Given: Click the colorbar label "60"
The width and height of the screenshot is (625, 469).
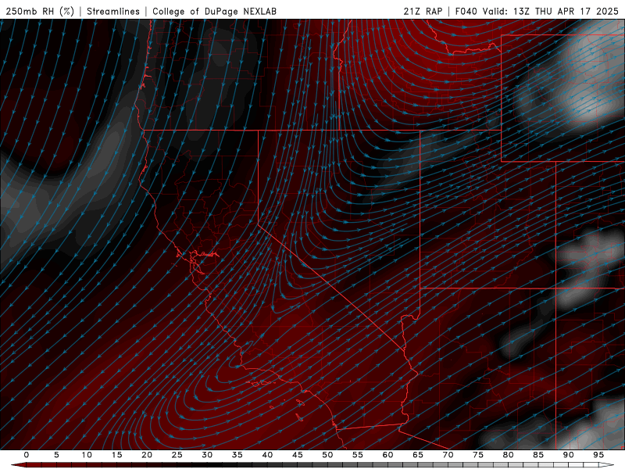Looking at the screenshot, I should click(x=387, y=455).
